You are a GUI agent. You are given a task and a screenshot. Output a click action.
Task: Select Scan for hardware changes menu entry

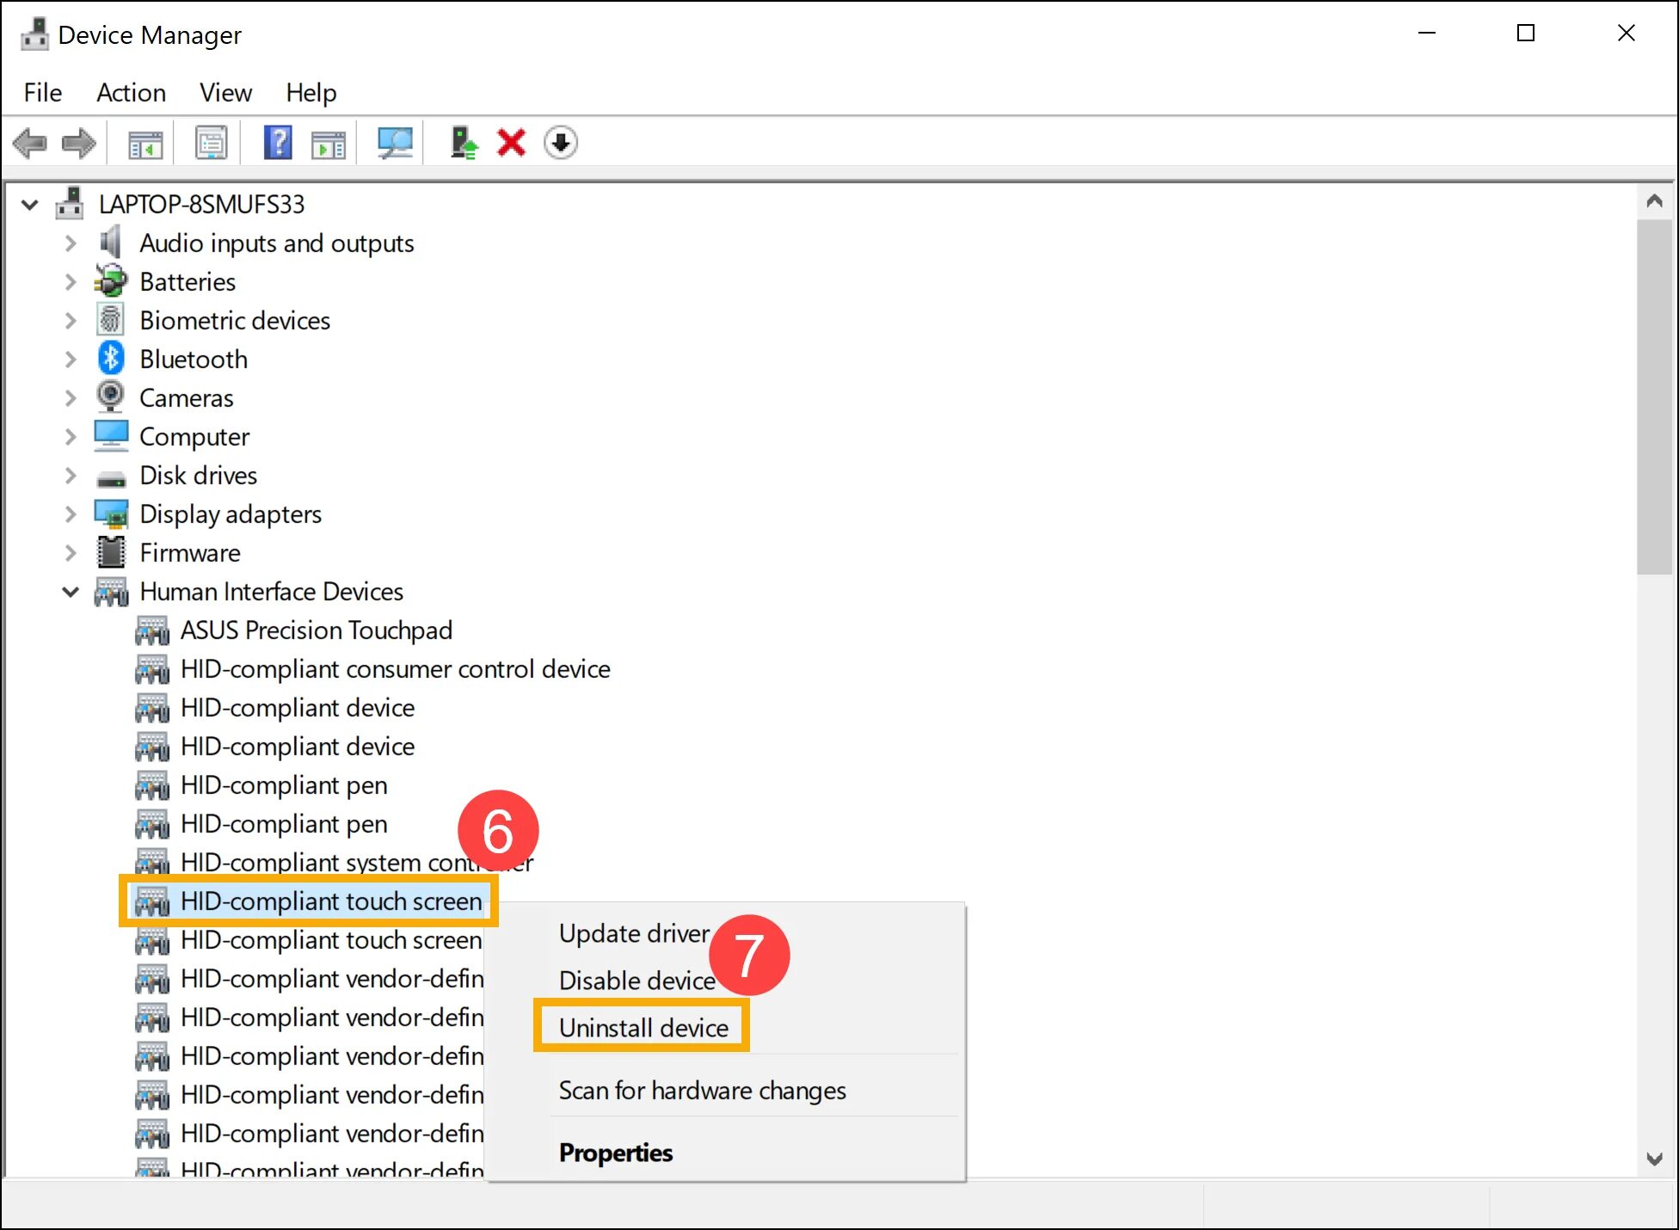(702, 1091)
